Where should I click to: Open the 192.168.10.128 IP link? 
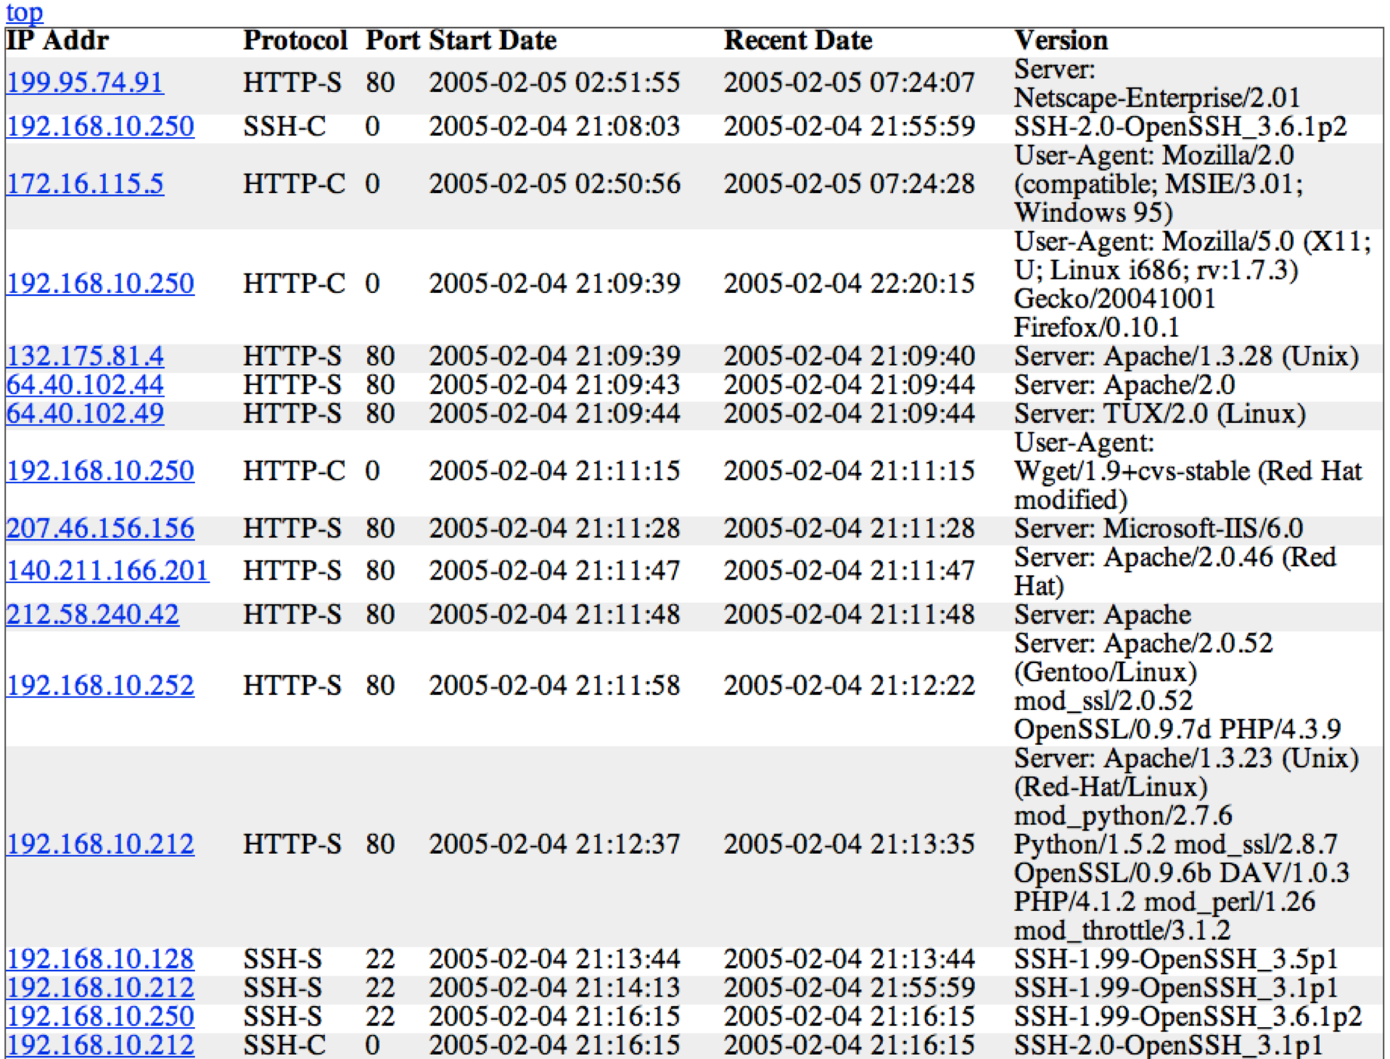100,959
